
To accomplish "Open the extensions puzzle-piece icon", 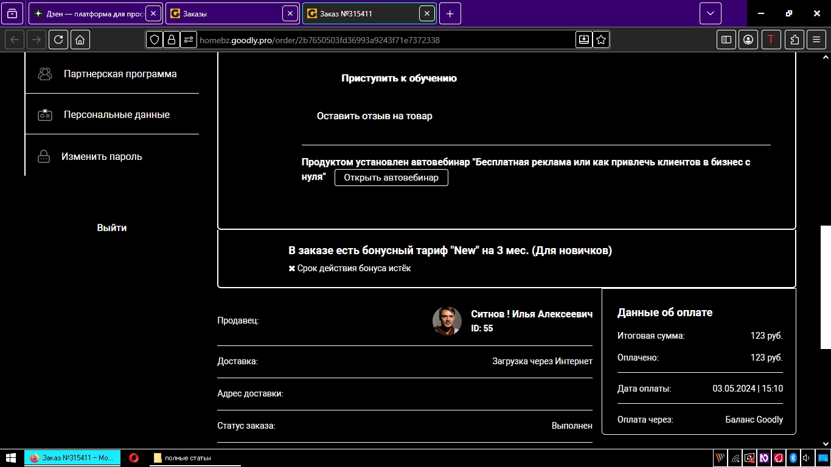I will coord(794,40).
